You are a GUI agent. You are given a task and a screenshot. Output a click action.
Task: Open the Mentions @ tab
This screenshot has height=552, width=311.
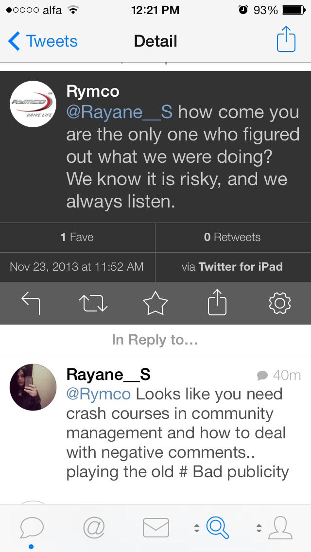coord(94,527)
